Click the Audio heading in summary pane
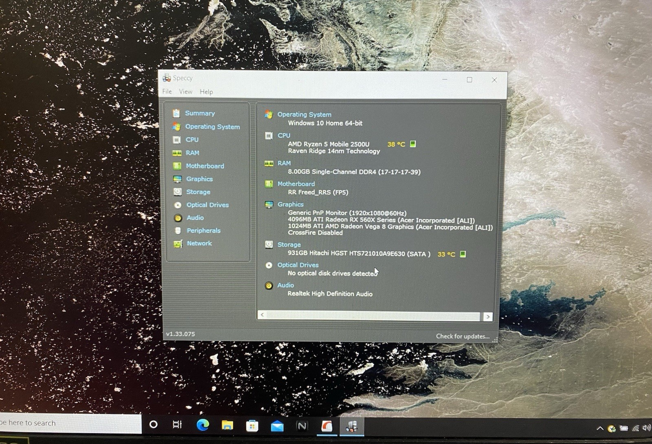This screenshot has height=444, width=652. tap(285, 285)
